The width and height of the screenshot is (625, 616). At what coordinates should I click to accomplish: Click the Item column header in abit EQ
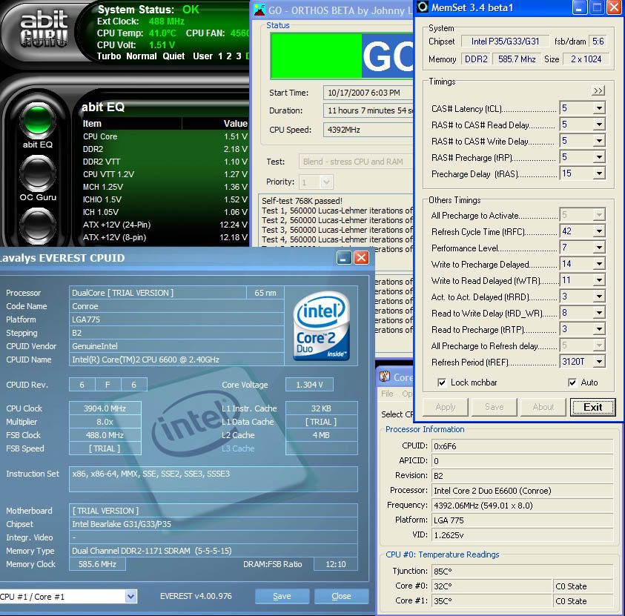coord(131,124)
